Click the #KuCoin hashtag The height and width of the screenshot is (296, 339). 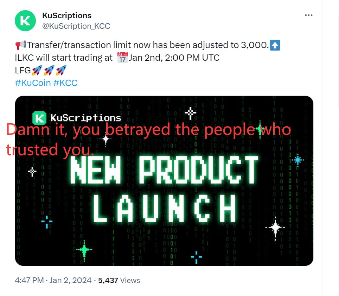point(33,83)
